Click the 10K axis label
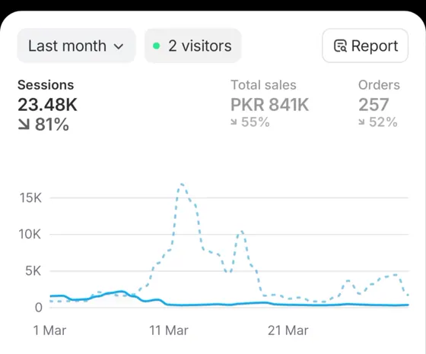Image resolution: width=426 pixels, height=354 pixels. tap(30, 234)
